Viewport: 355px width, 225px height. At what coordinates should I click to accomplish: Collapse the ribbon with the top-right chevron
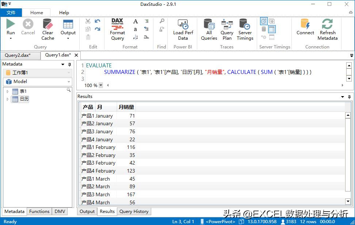(351, 12)
